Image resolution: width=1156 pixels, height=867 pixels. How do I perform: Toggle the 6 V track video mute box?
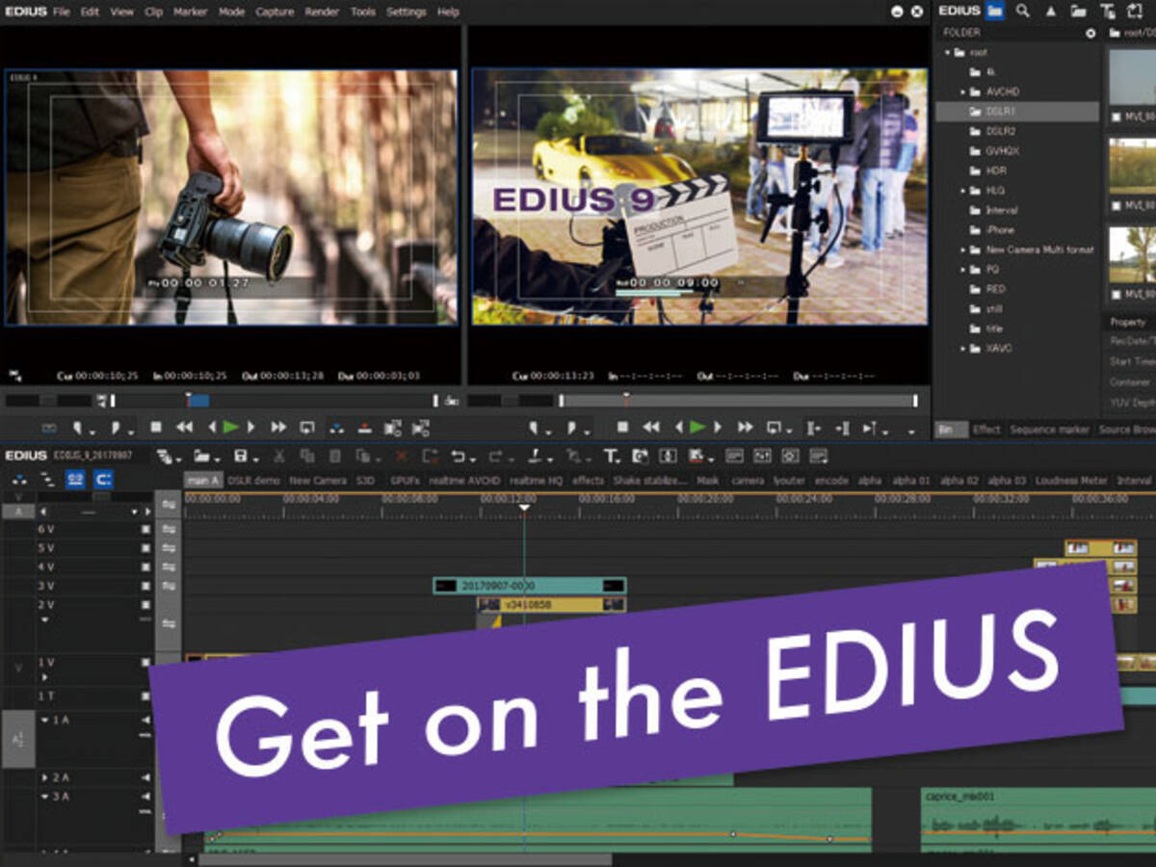[x=146, y=529]
